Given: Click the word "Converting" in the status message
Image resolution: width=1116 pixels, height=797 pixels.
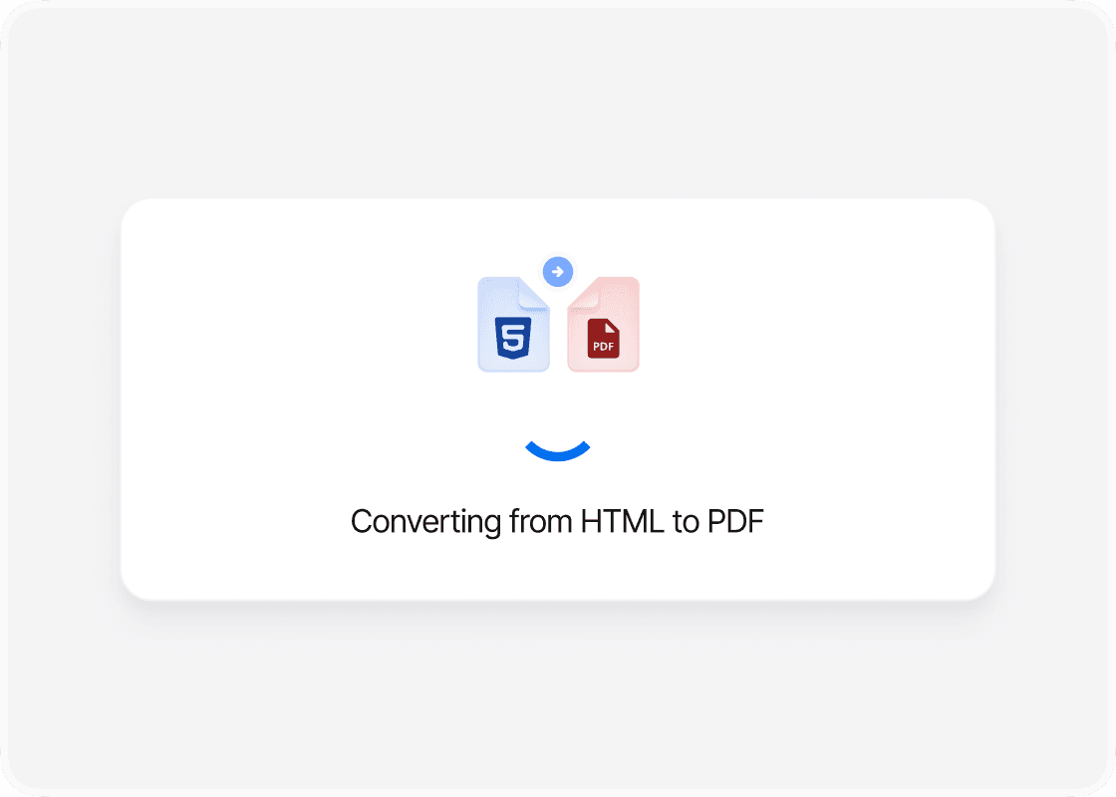Looking at the screenshot, I should pos(425,522).
